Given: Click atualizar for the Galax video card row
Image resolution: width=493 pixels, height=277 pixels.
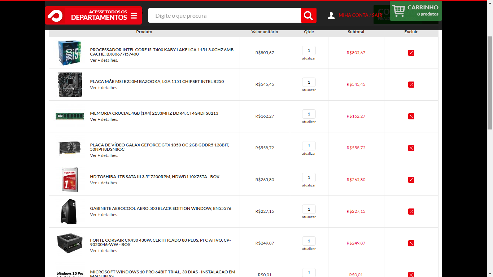Looking at the screenshot, I should (x=309, y=154).
